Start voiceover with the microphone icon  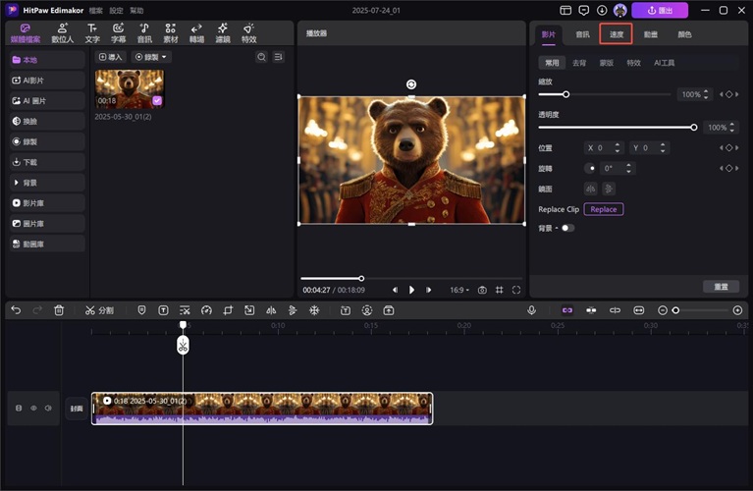(x=531, y=310)
